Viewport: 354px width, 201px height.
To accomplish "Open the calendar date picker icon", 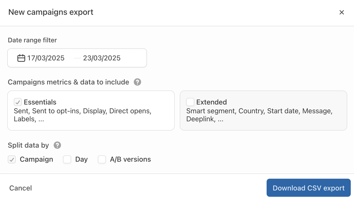I will pos(21,58).
